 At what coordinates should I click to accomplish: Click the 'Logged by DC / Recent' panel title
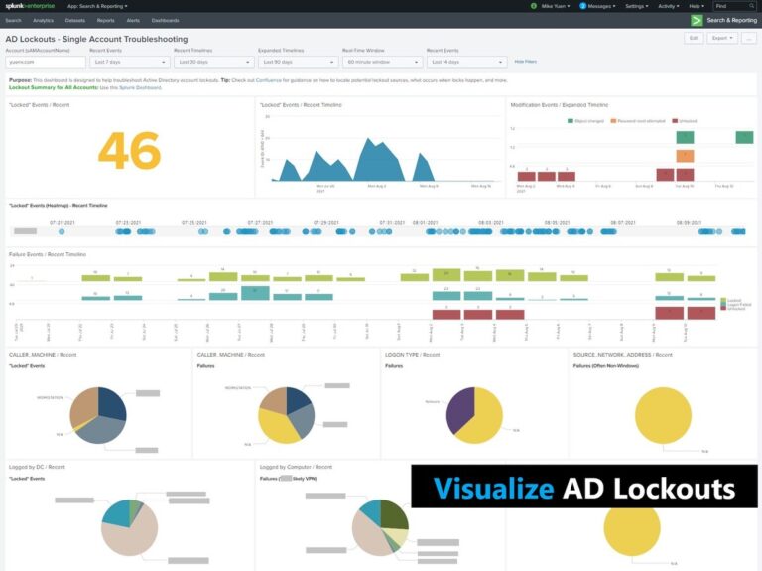coord(37,467)
